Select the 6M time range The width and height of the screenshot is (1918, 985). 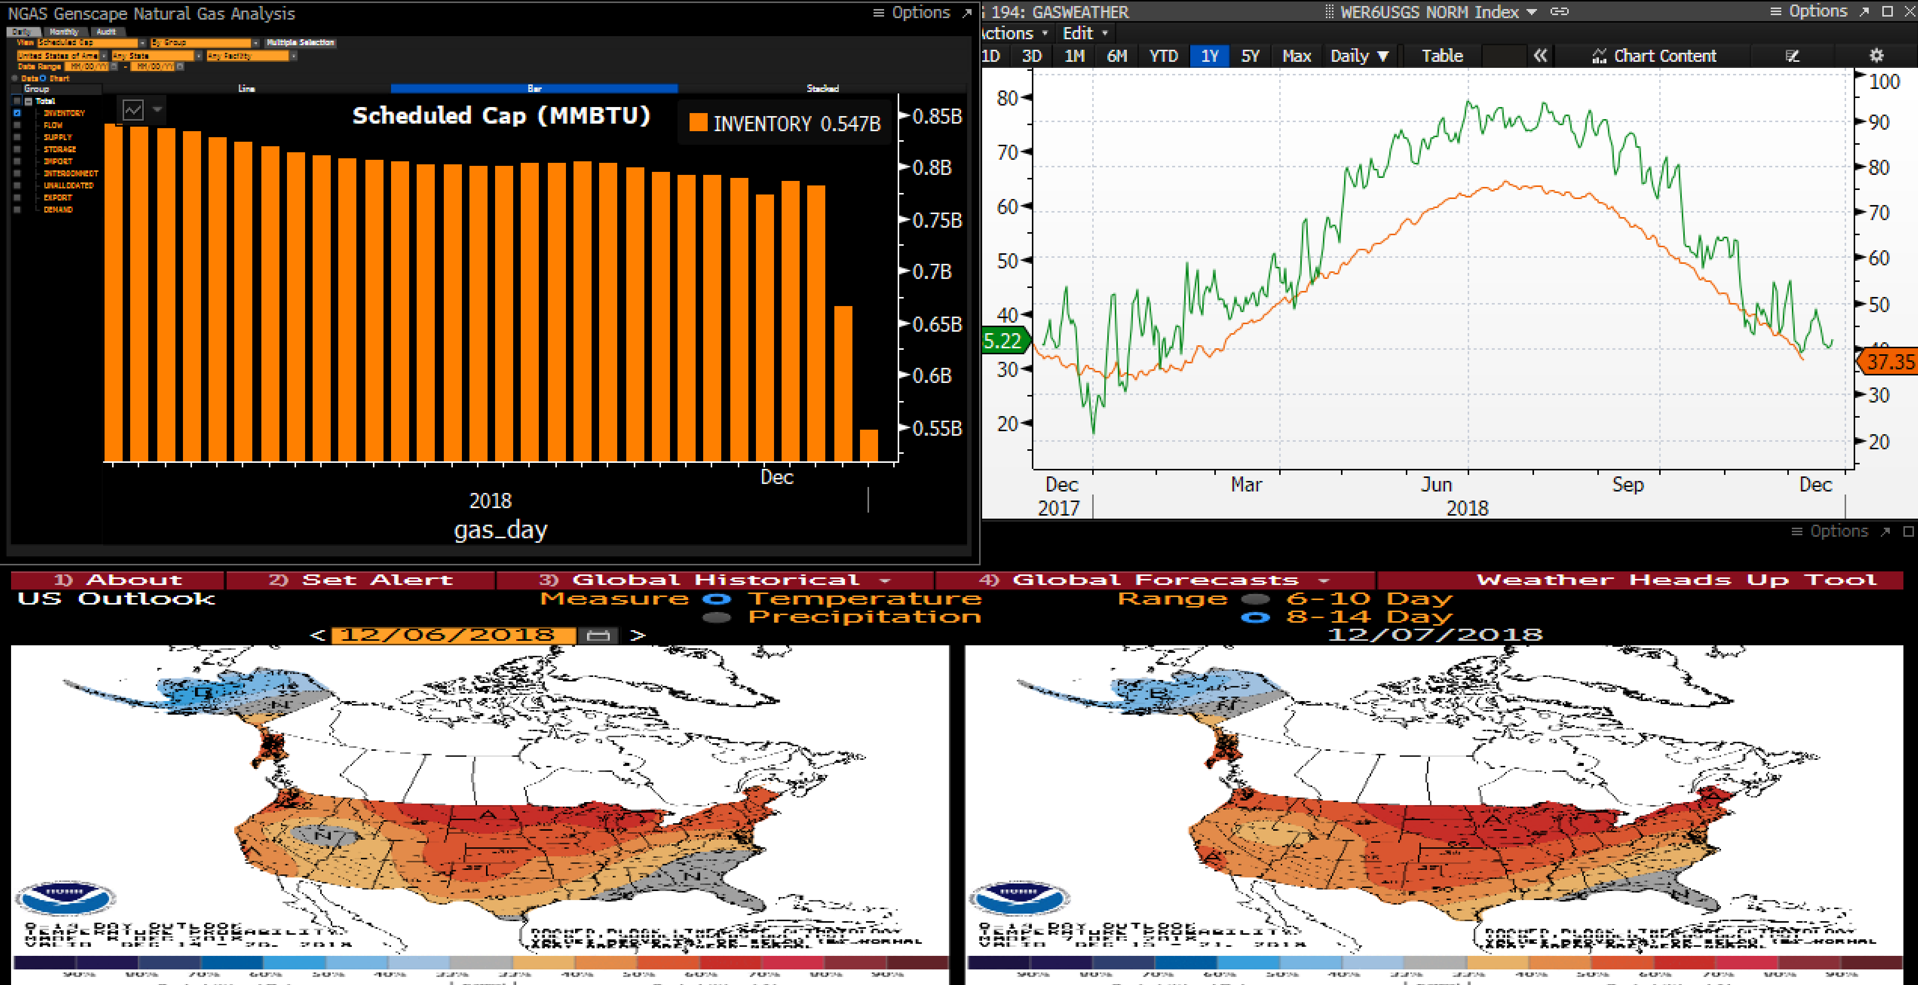[1117, 56]
